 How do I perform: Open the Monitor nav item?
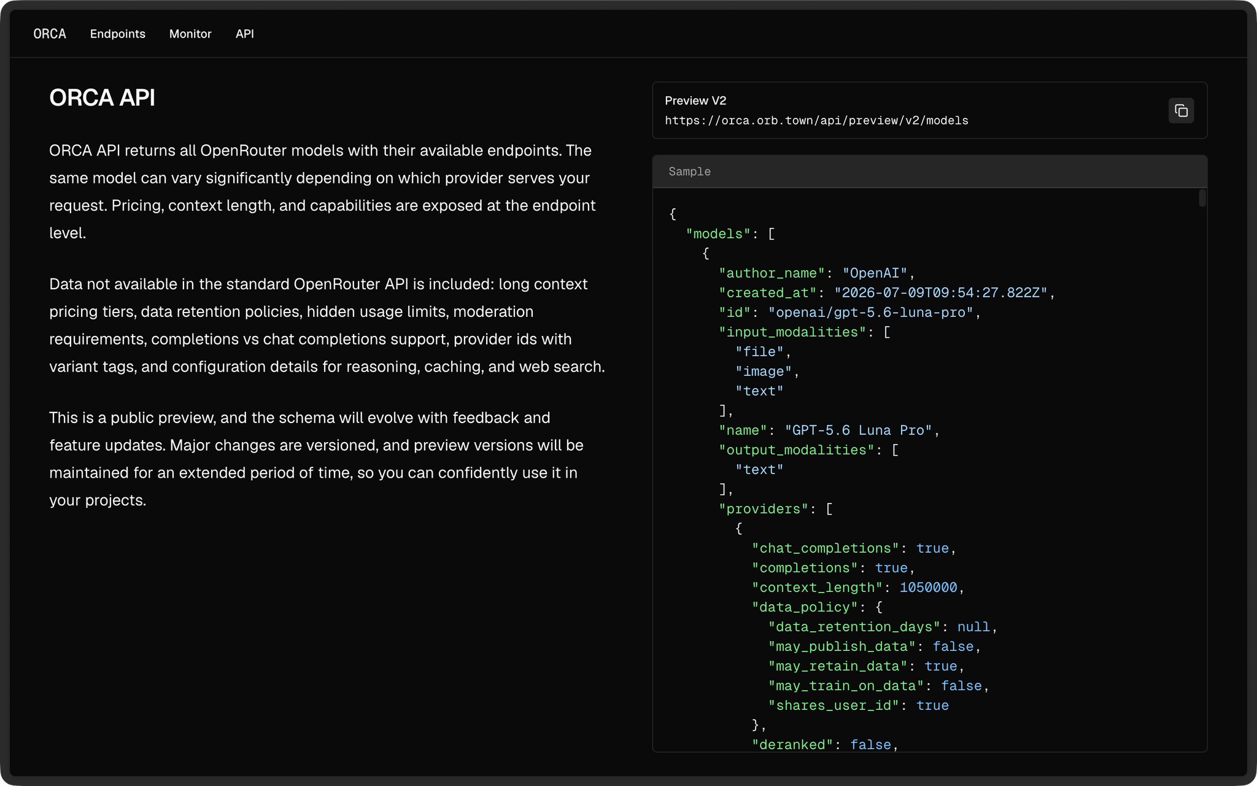[x=190, y=34]
